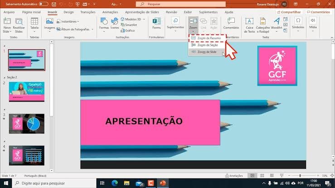Click the APRESENTAÇÃO title text box
Image resolution: width=335 pixels, height=188 pixels.
[150, 122]
